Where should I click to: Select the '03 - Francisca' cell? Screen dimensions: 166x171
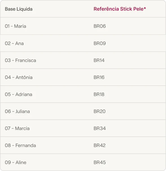(20, 60)
